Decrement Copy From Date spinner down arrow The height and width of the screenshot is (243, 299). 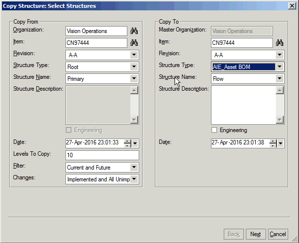(127, 145)
